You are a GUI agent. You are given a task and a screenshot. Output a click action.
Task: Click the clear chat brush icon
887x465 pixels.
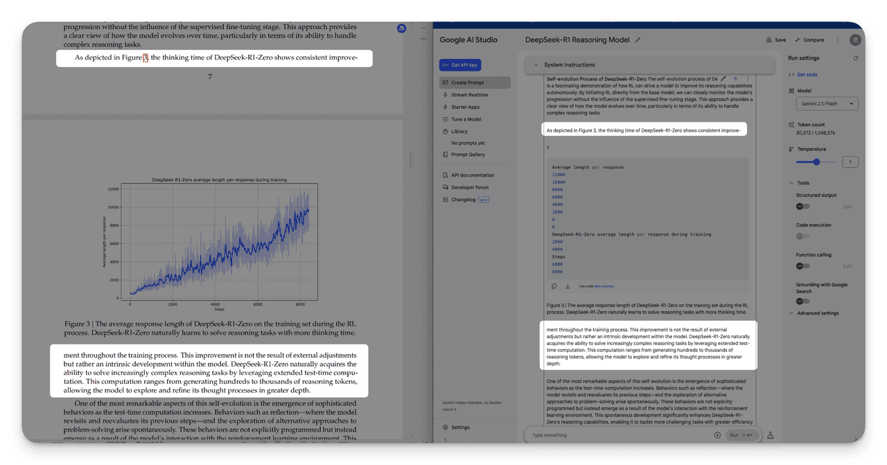click(x=770, y=435)
